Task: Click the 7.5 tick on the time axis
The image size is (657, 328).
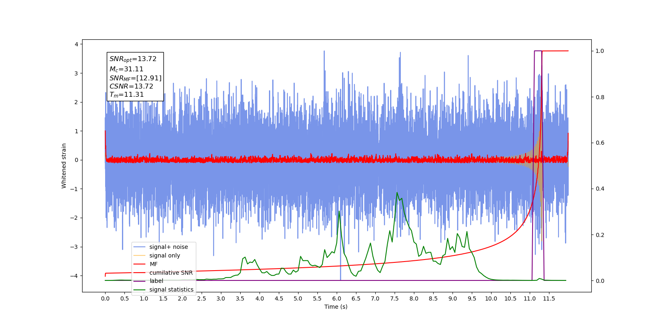Action: pos(395,298)
